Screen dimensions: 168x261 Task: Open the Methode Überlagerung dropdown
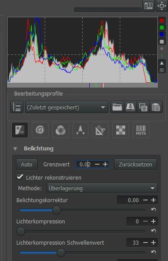(x=102, y=188)
